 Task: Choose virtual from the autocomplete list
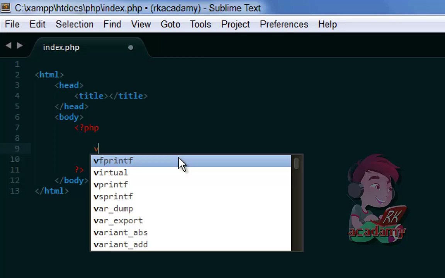[191, 173]
